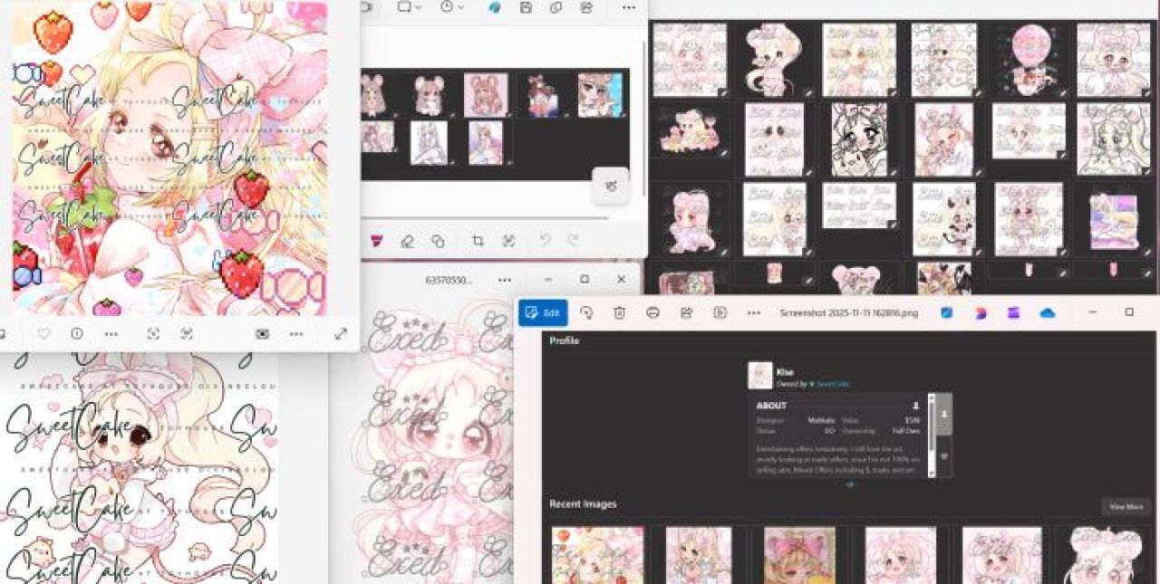Screen dimensions: 1160x584
Task: Open the OneDrive cloud icon
Action: 1048,312
